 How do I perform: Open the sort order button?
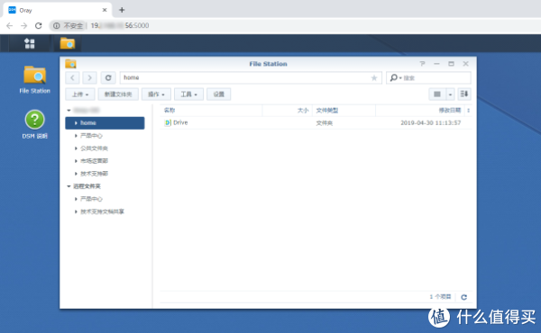(464, 94)
